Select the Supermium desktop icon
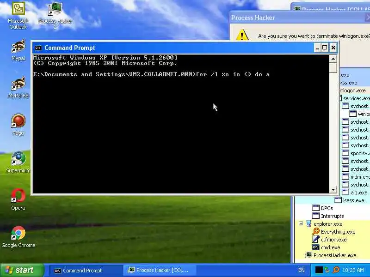The height and width of the screenshot is (277, 370). [x=18, y=163]
